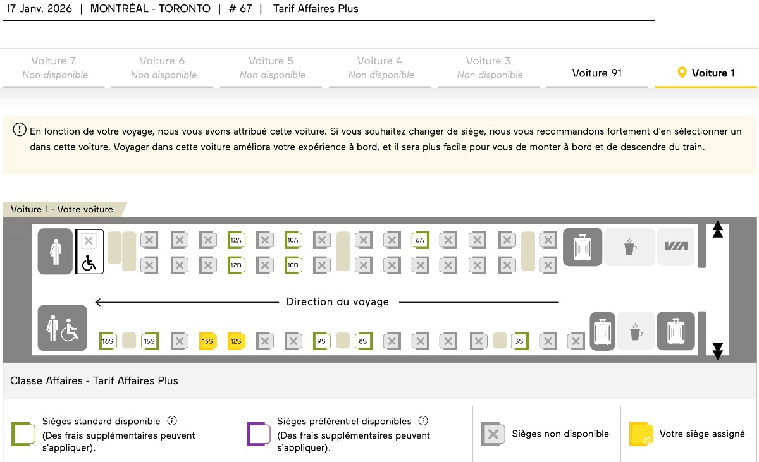
Task: Select available seat 12A
Action: click(236, 240)
